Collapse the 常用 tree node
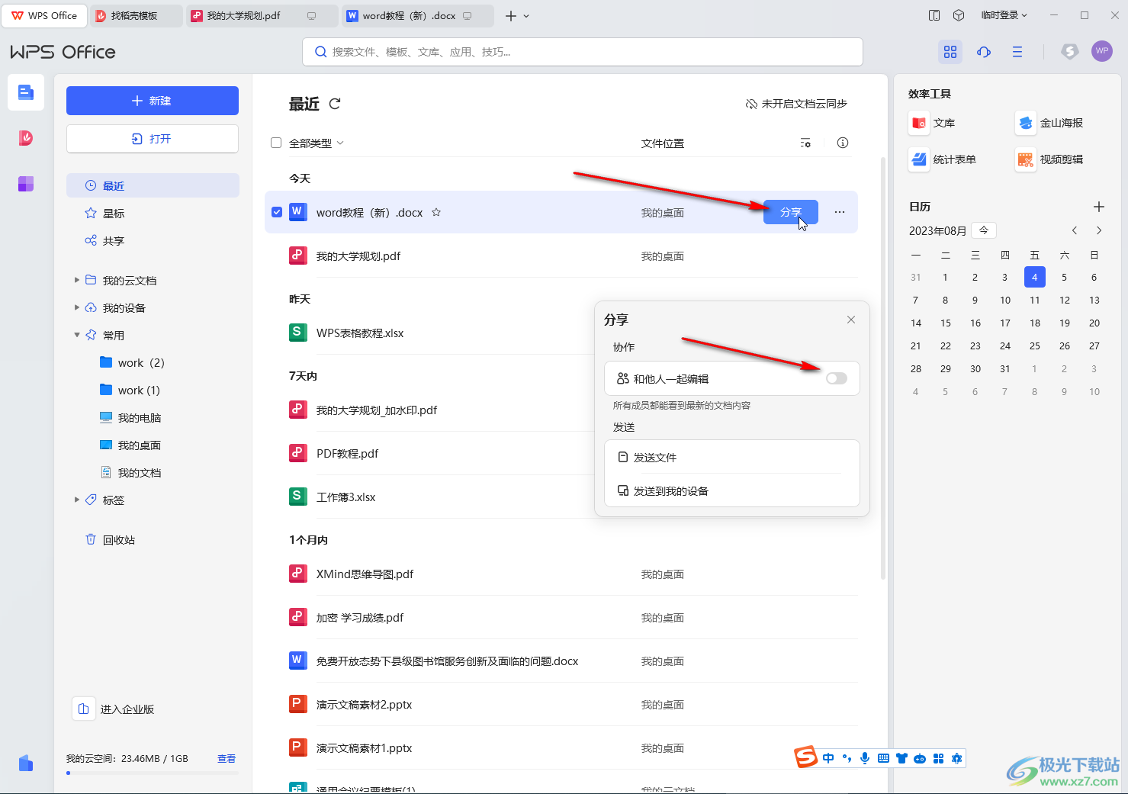 tap(77, 335)
